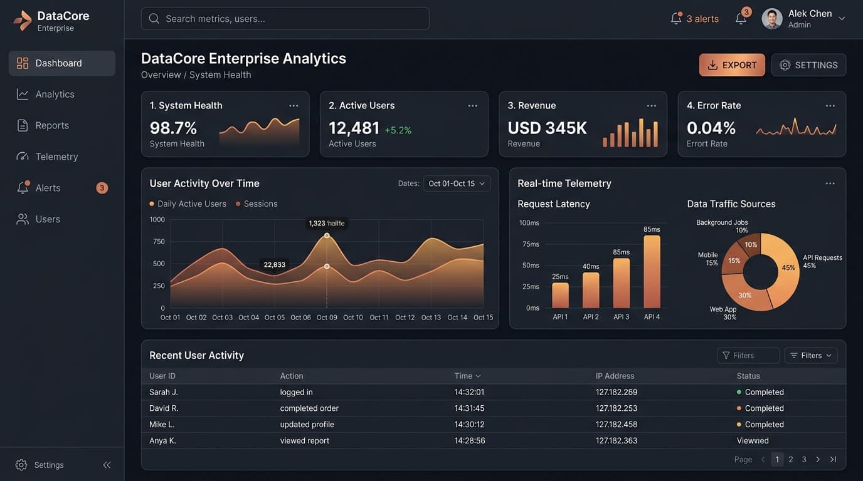
Task: Navigate to Telemetry in the sidebar
Action: click(x=62, y=157)
